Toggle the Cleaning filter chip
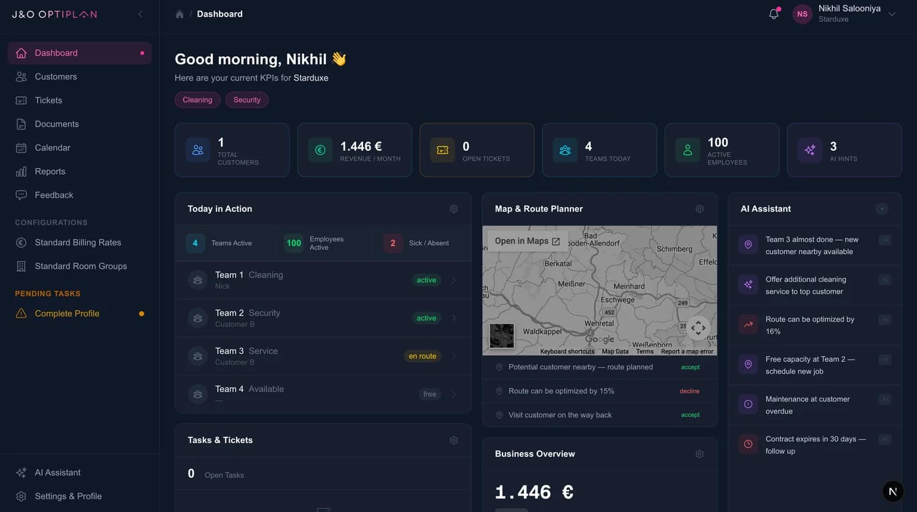The width and height of the screenshot is (917, 512). point(197,100)
